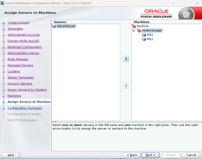202x159 pixels.
Task: Go to the Machines step
Action: [14, 96]
